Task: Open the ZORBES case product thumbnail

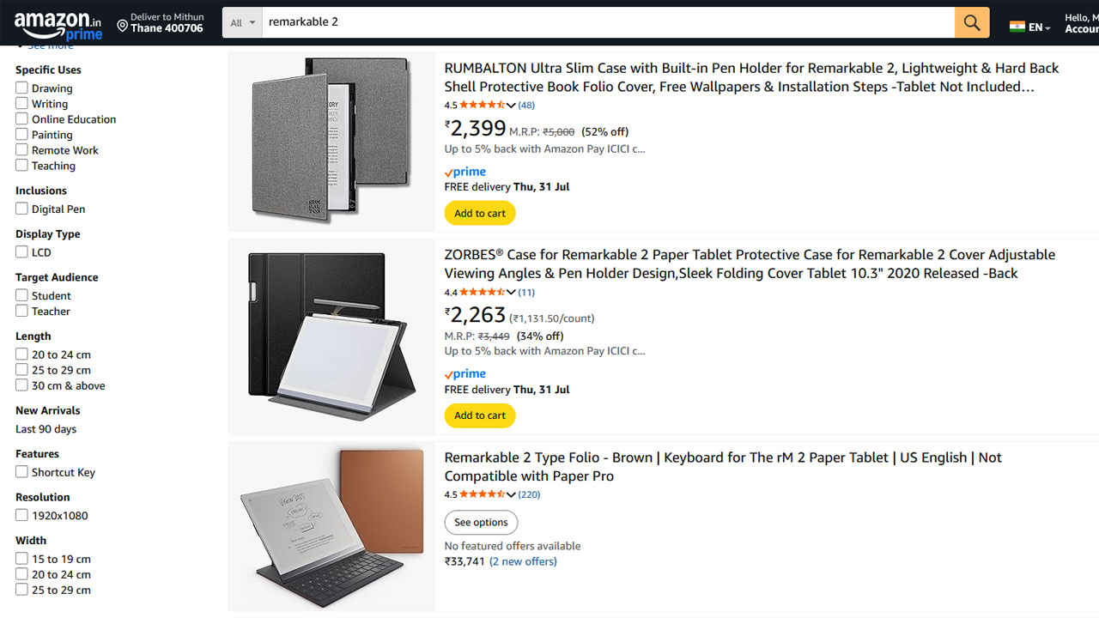Action: point(331,336)
